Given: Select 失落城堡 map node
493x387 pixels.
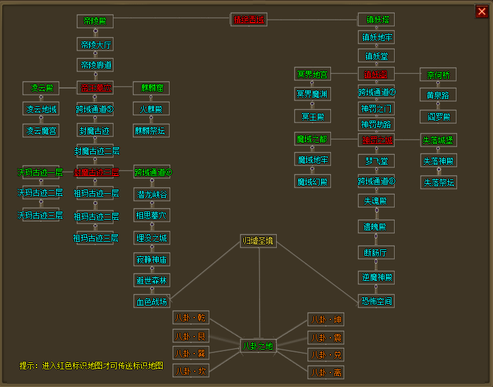Looking at the screenshot, I should coord(438,140).
